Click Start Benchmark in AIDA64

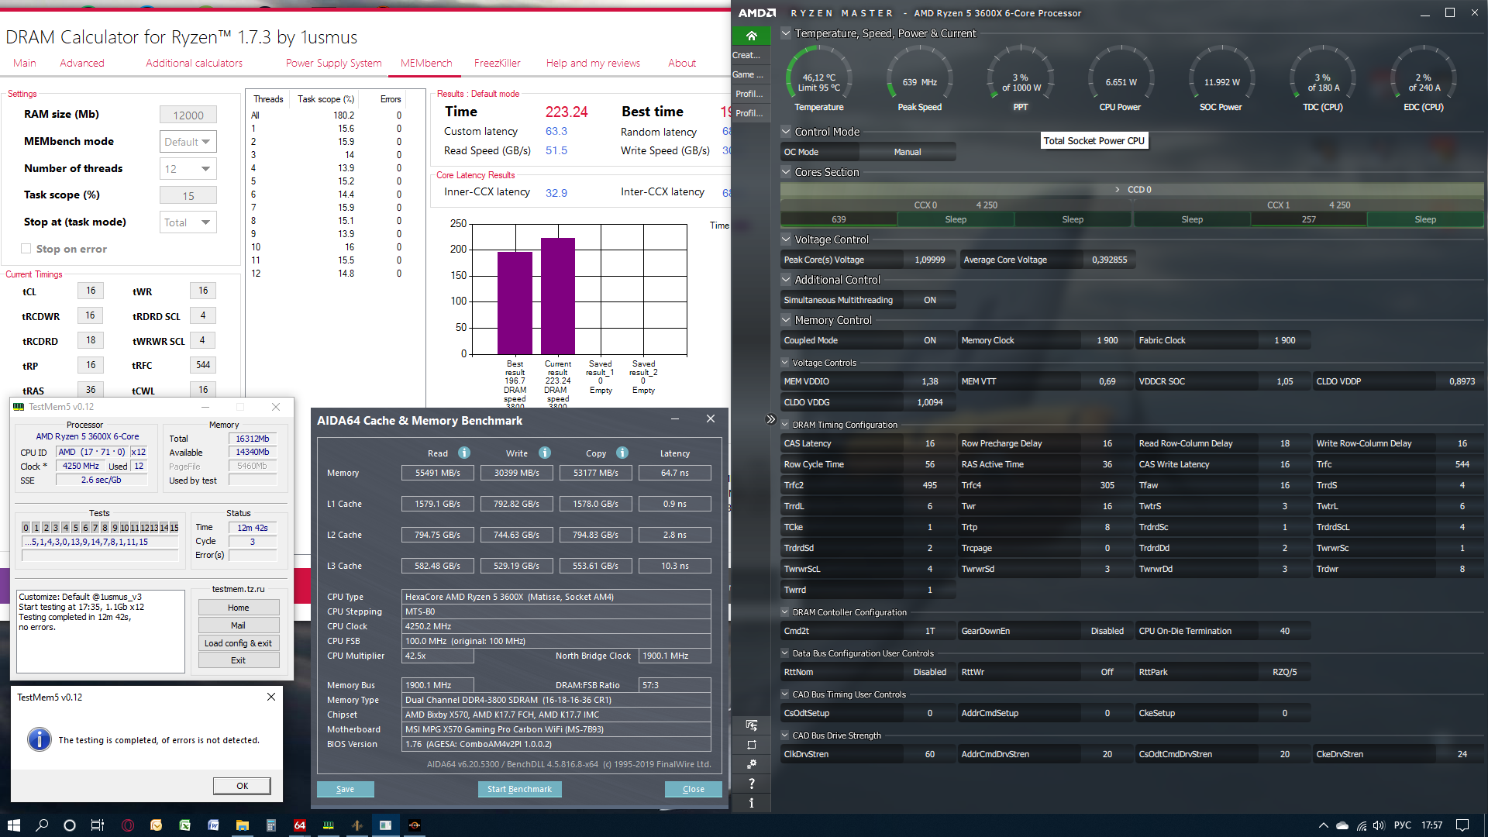tap(519, 789)
